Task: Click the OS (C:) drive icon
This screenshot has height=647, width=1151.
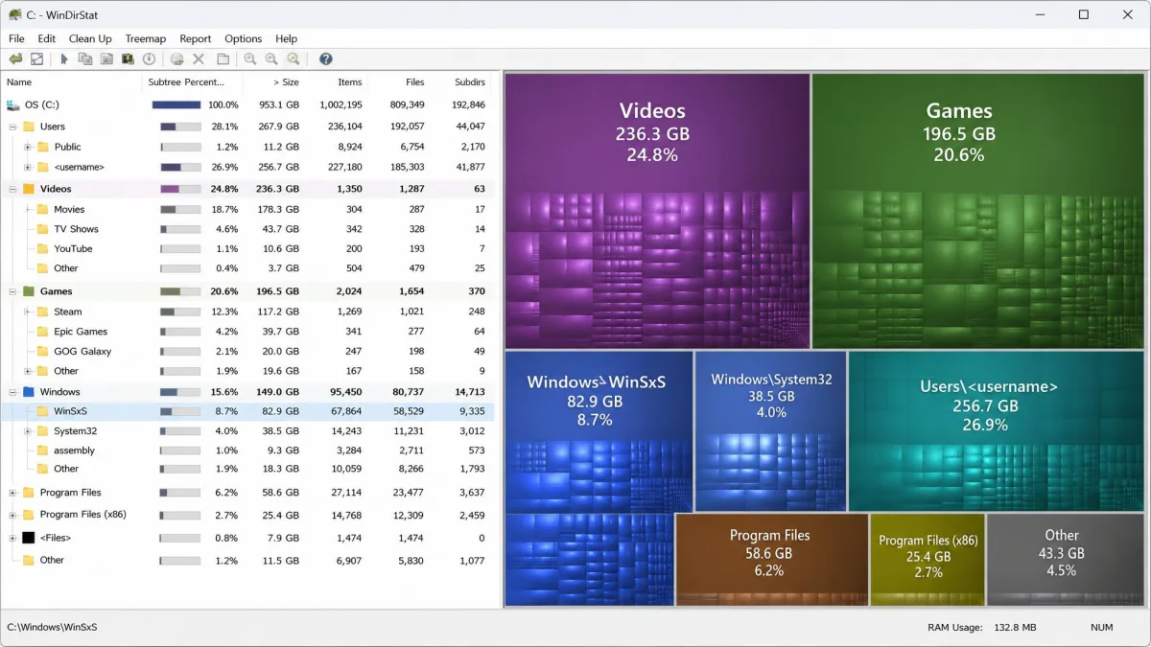Action: tap(13, 105)
